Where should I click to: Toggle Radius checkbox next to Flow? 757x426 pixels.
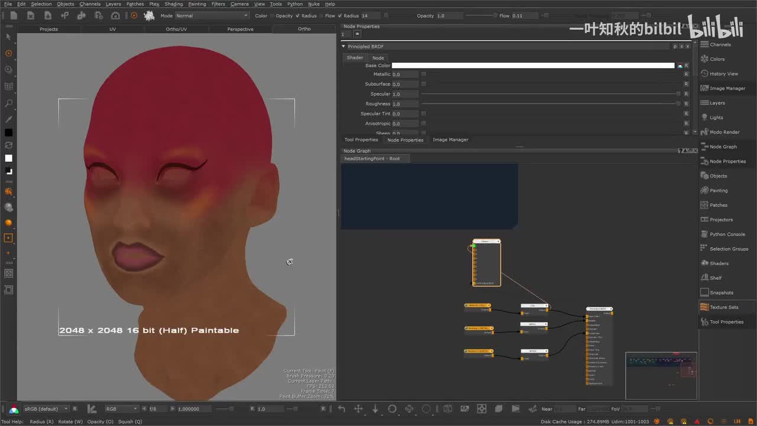(339, 16)
